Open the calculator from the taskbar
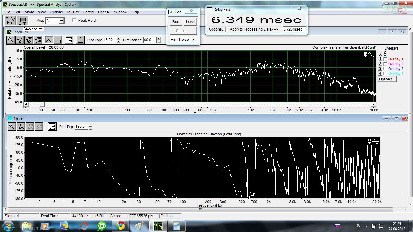Image resolution: width=413 pixels, height=232 pixels. (177, 226)
